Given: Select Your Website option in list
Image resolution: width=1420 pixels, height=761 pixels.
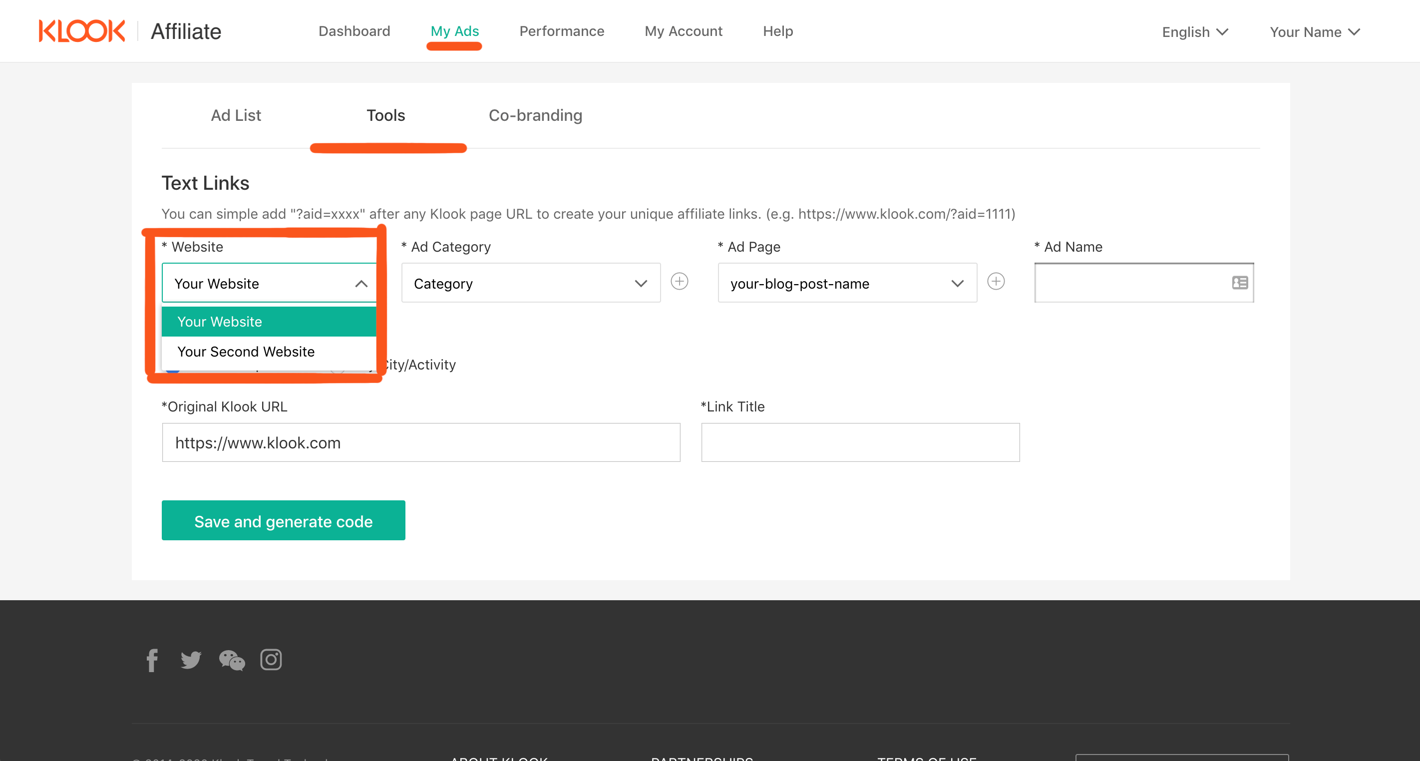Looking at the screenshot, I should coord(269,322).
